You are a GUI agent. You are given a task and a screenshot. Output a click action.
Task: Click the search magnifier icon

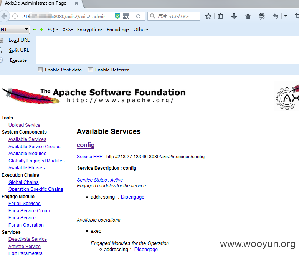[152, 16]
